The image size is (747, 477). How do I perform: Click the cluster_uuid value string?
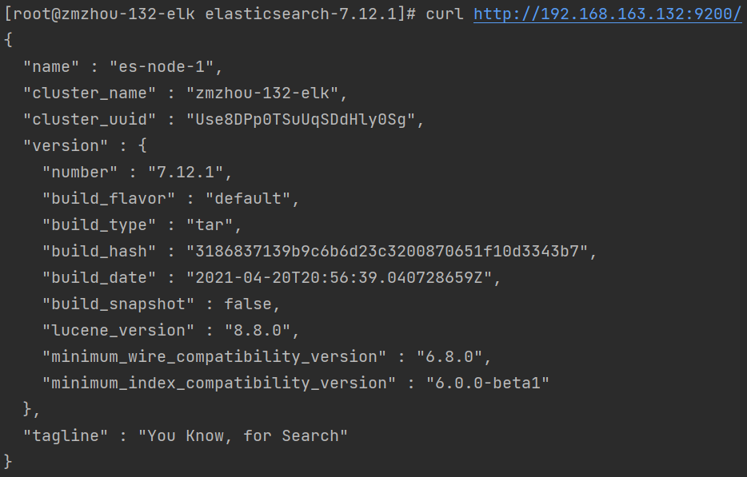coord(301,120)
